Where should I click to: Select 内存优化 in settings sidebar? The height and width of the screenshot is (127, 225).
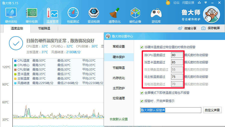click(119, 78)
